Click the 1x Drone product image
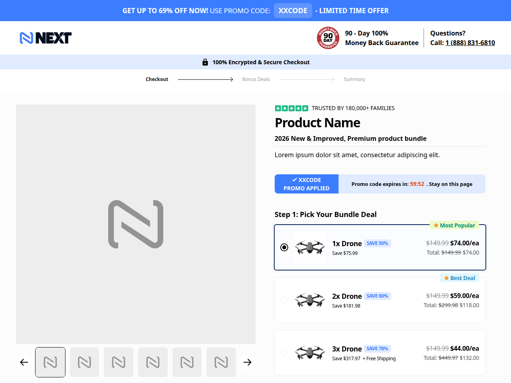The width and height of the screenshot is (511, 383). (x=310, y=247)
